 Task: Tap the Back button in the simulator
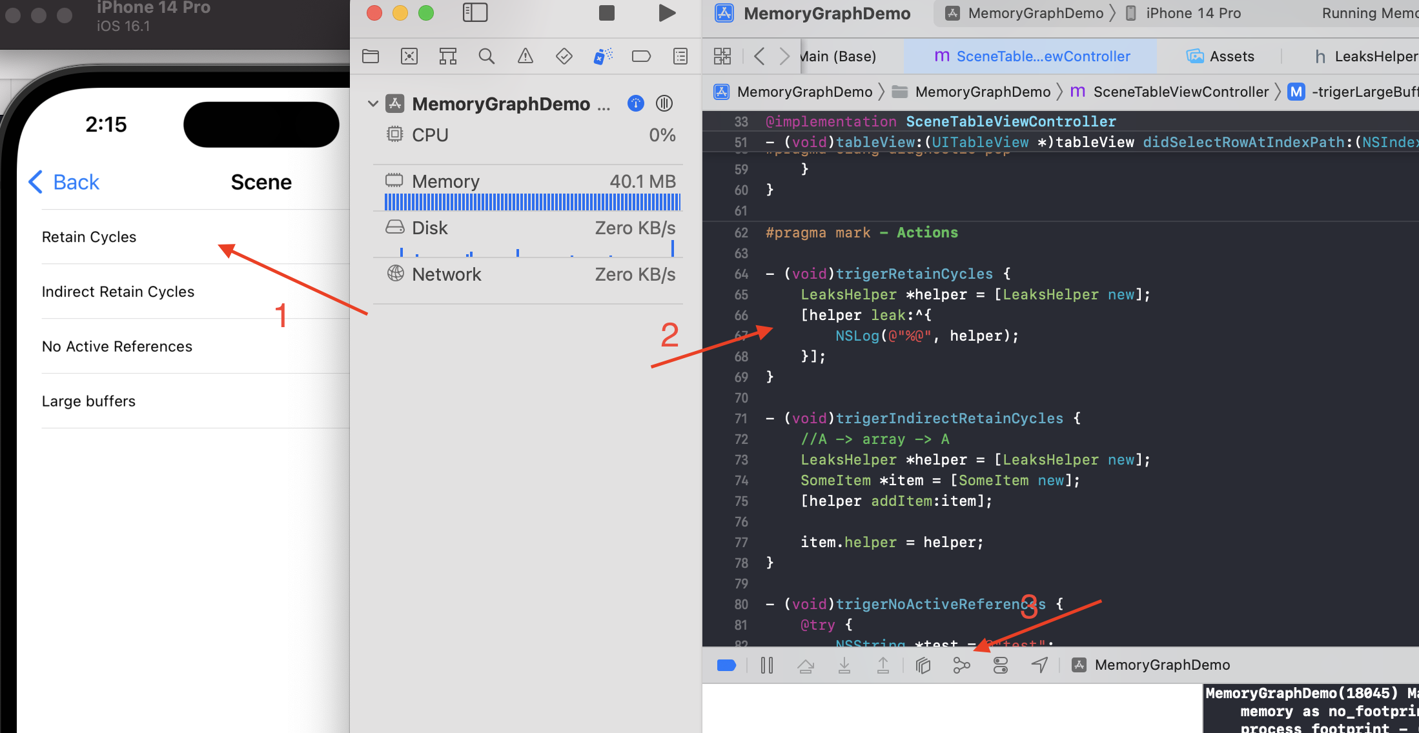coord(65,182)
